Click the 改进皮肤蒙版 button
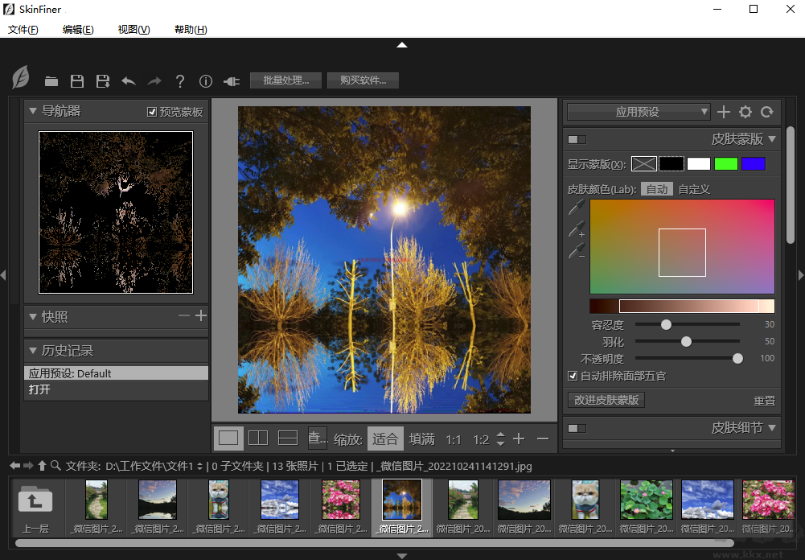 pos(606,400)
